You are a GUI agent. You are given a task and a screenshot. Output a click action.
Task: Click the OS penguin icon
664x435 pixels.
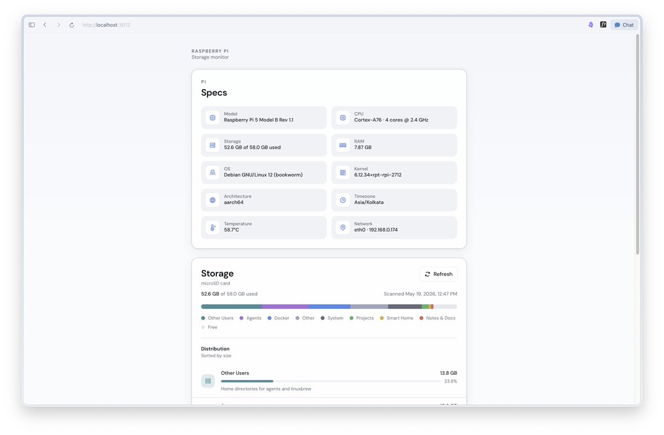[x=212, y=172]
